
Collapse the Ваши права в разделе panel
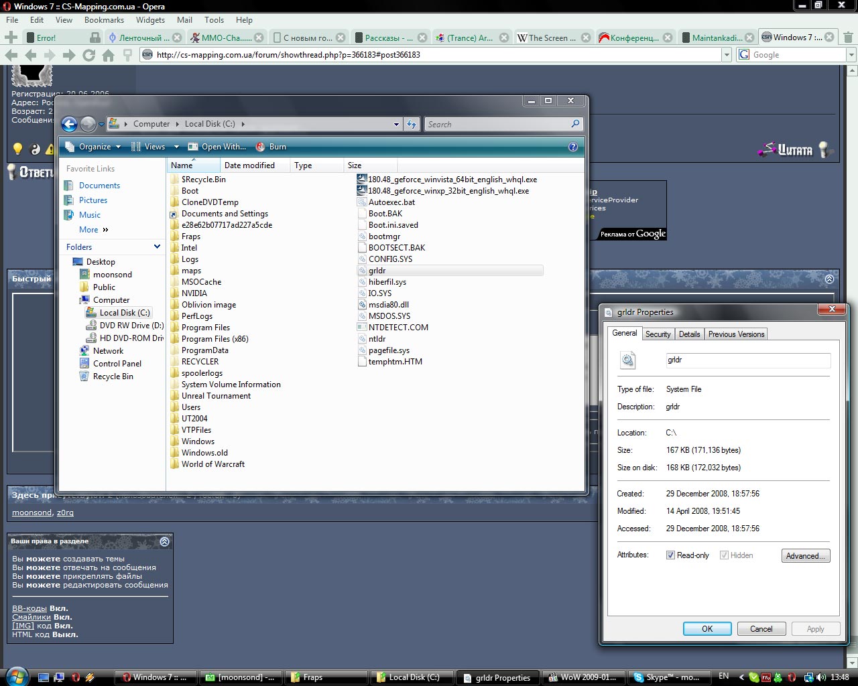[x=165, y=541]
